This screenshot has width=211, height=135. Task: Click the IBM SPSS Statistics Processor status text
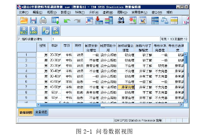coord(138,120)
